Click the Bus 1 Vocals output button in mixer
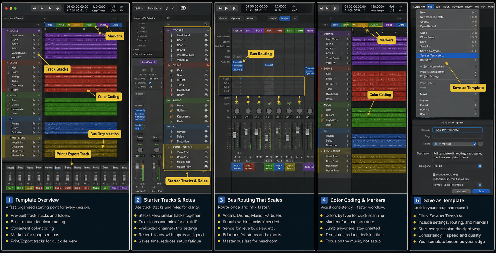The image size is (496, 253). click(x=237, y=167)
